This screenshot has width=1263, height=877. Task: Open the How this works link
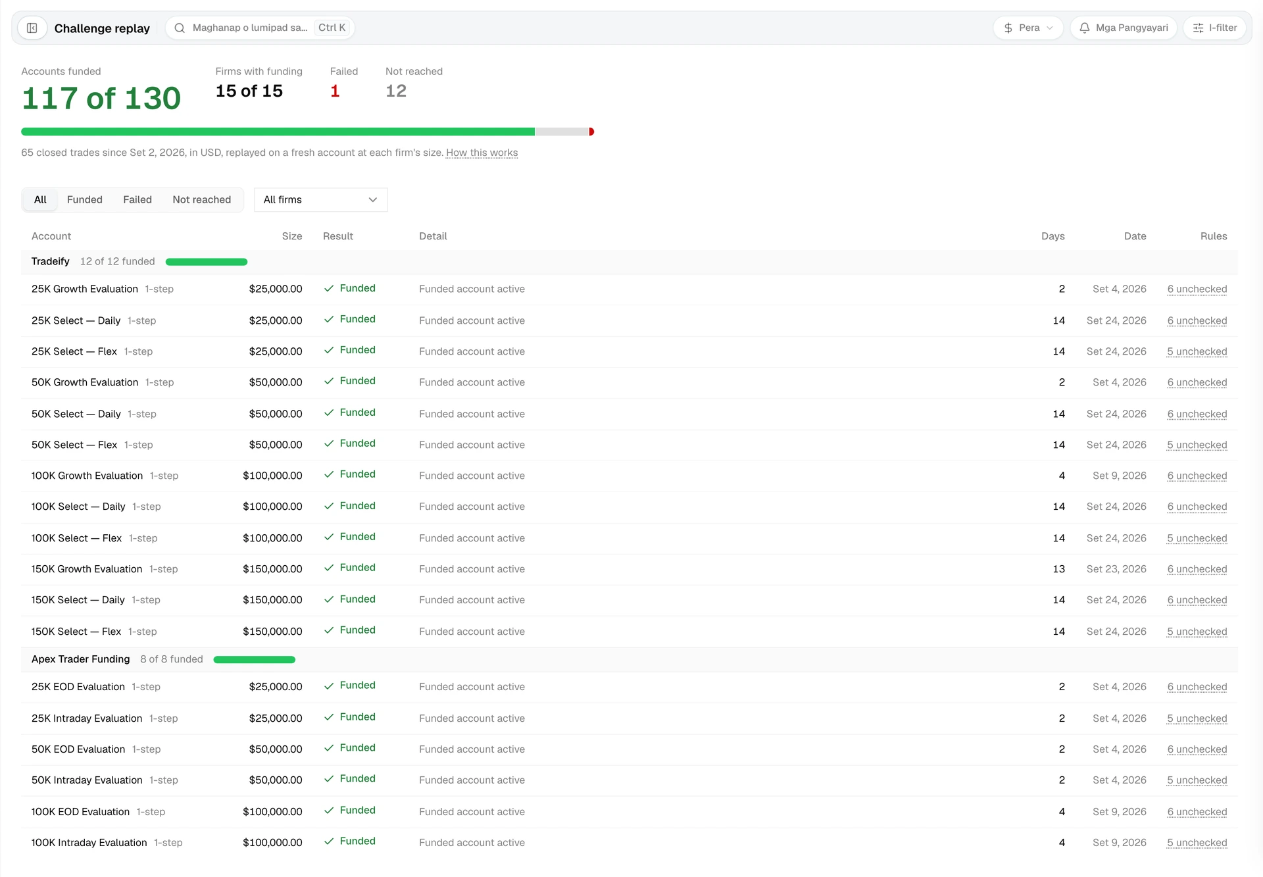pyautogui.click(x=482, y=153)
